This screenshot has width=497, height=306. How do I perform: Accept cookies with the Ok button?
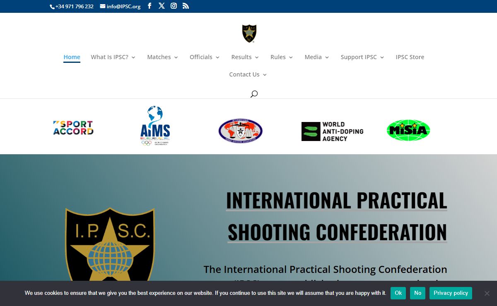pyautogui.click(x=398, y=293)
